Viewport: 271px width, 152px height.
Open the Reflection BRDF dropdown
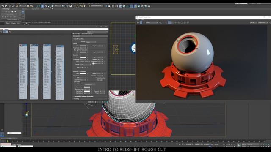point(85,62)
